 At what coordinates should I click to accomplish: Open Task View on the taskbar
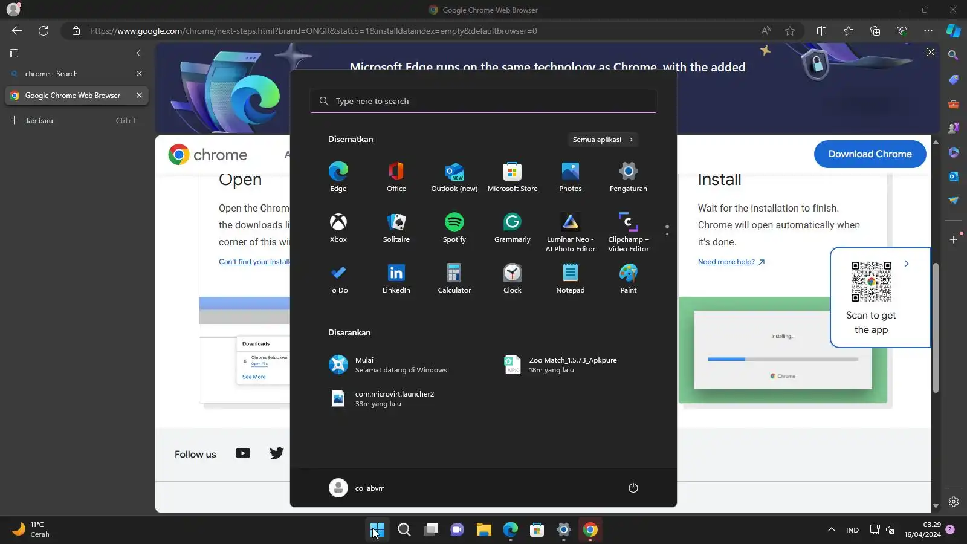[x=431, y=530]
